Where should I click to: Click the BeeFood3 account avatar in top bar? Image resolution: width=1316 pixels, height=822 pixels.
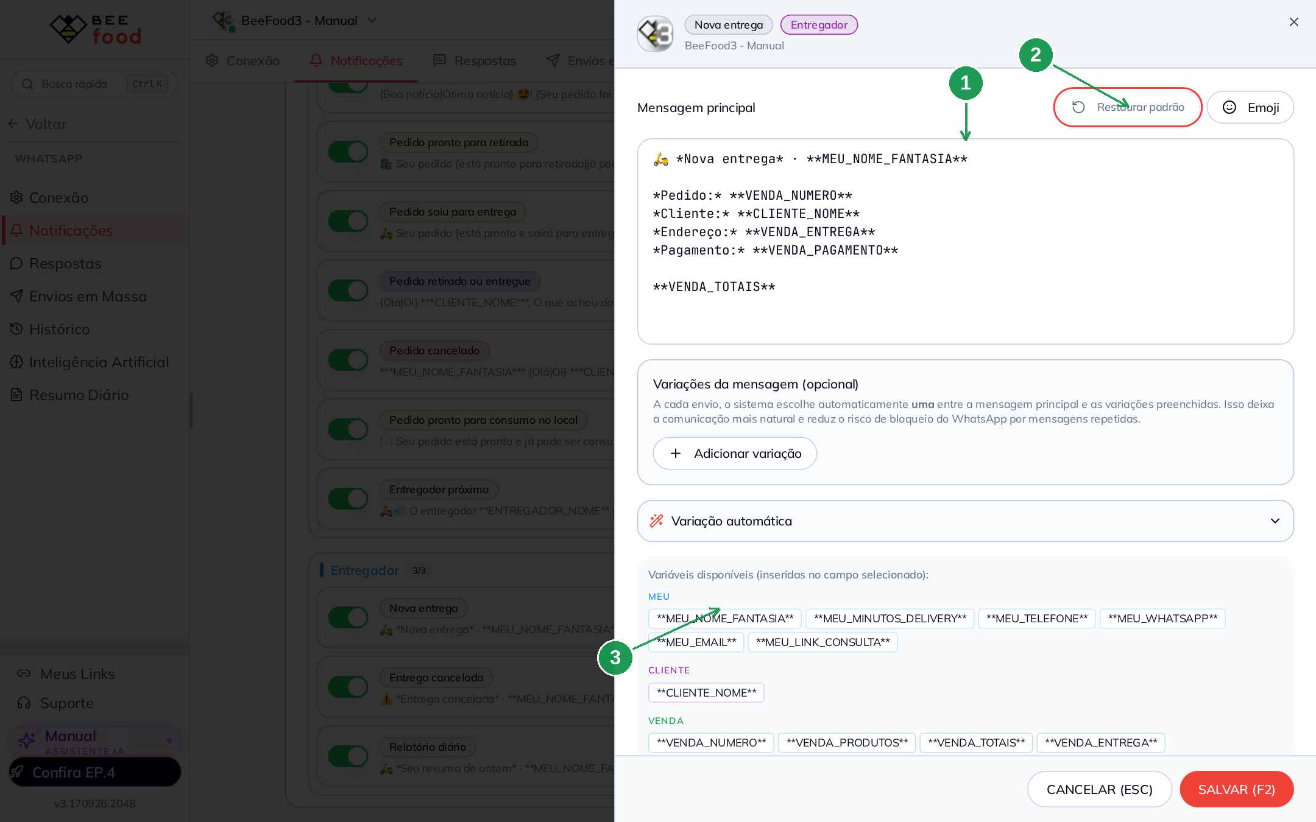coord(224,21)
